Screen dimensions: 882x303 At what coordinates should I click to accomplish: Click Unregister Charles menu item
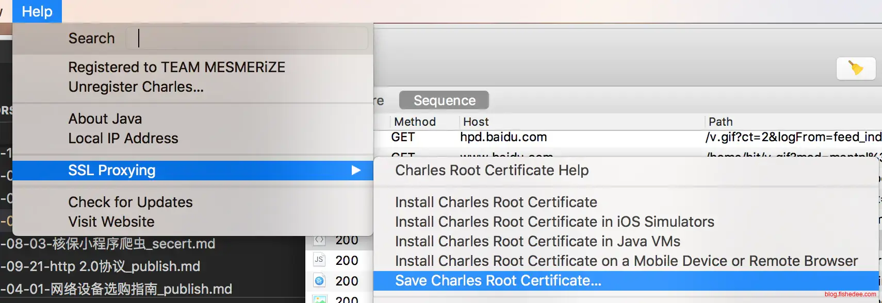(136, 87)
